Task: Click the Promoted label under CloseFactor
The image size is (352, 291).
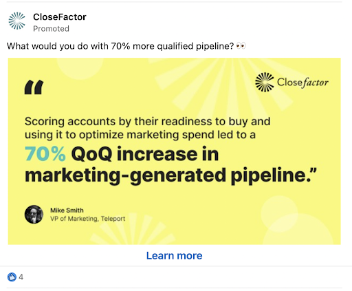Action: 51,29
